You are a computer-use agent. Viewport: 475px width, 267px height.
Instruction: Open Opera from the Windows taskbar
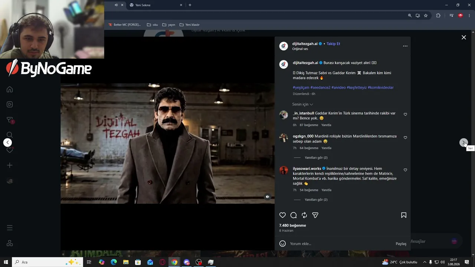pos(162,262)
